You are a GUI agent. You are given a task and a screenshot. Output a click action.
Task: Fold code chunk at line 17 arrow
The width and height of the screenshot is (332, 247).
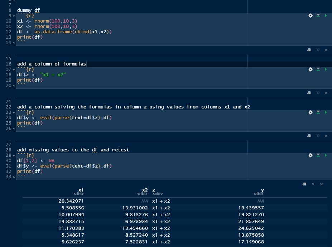14,70
